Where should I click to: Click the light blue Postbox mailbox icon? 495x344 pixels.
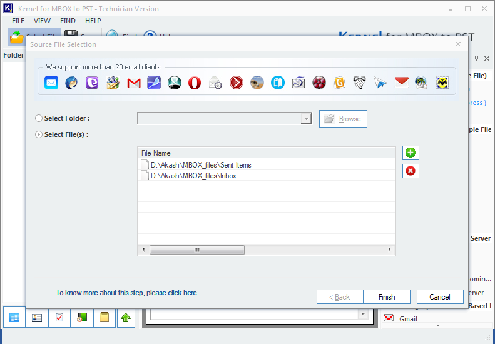[x=278, y=83]
